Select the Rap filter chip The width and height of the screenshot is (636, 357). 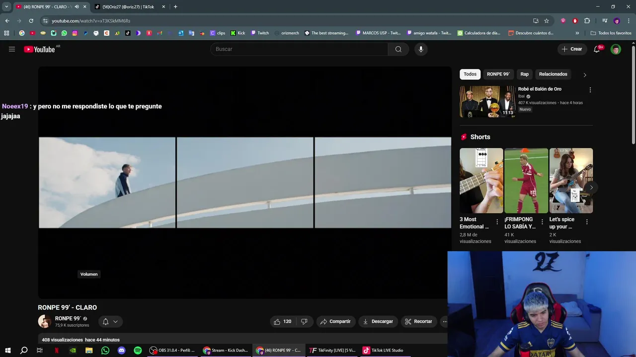[525, 74]
